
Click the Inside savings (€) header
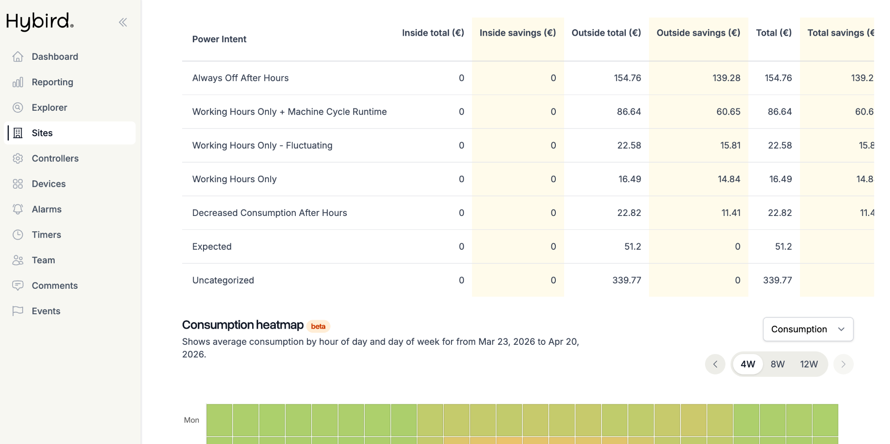point(518,33)
